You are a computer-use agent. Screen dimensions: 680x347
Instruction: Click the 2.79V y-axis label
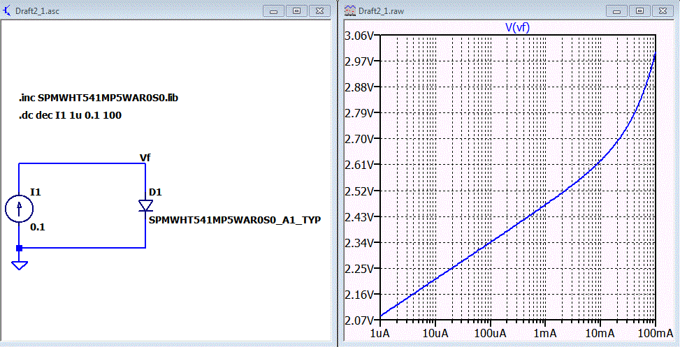[x=358, y=113]
